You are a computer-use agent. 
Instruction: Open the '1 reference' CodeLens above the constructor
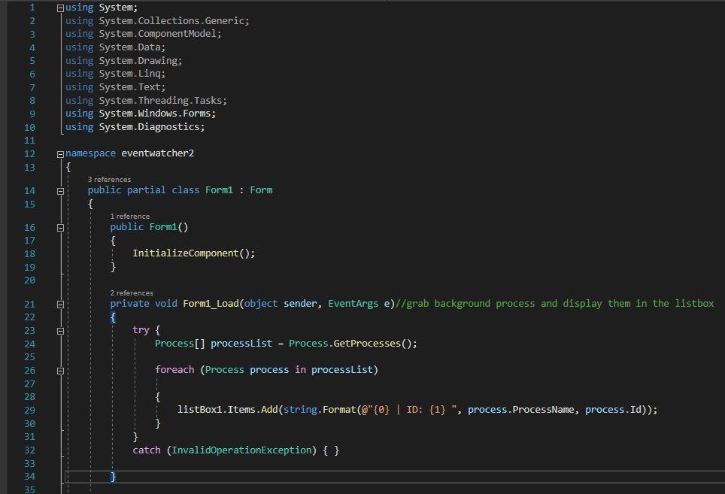click(x=129, y=216)
